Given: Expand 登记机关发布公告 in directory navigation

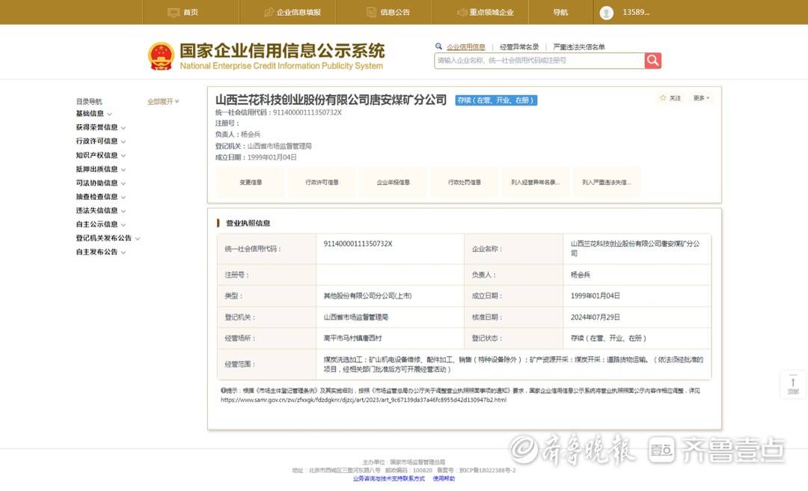Looking at the screenshot, I should tap(108, 238).
